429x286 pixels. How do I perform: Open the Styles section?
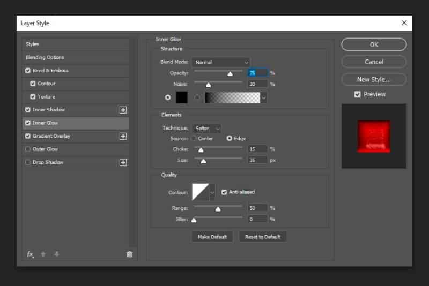tap(76, 44)
